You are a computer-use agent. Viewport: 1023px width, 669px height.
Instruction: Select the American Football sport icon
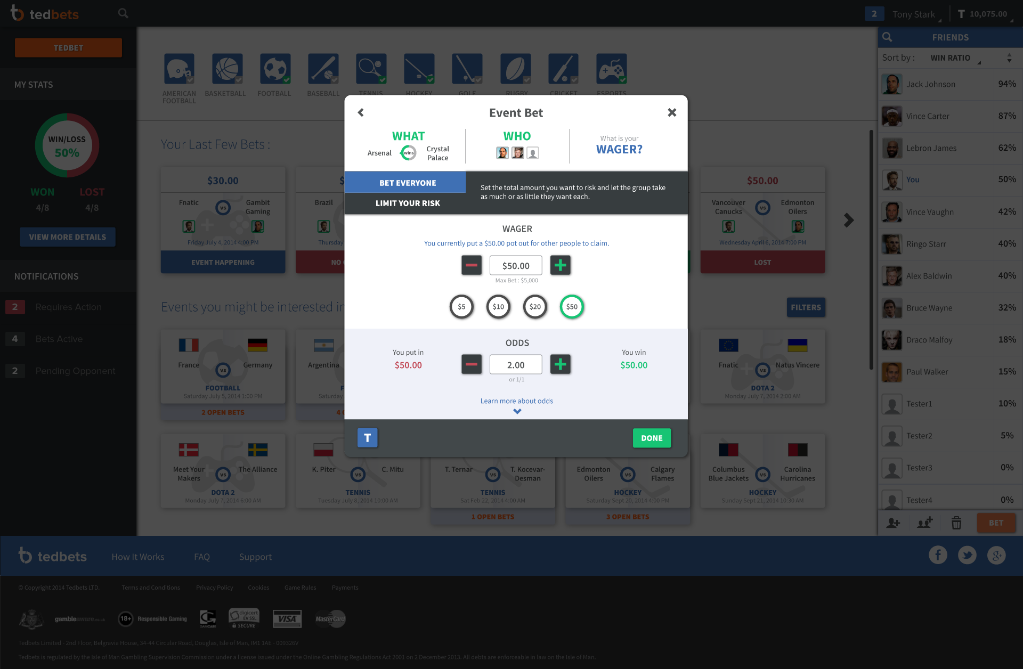point(179,69)
